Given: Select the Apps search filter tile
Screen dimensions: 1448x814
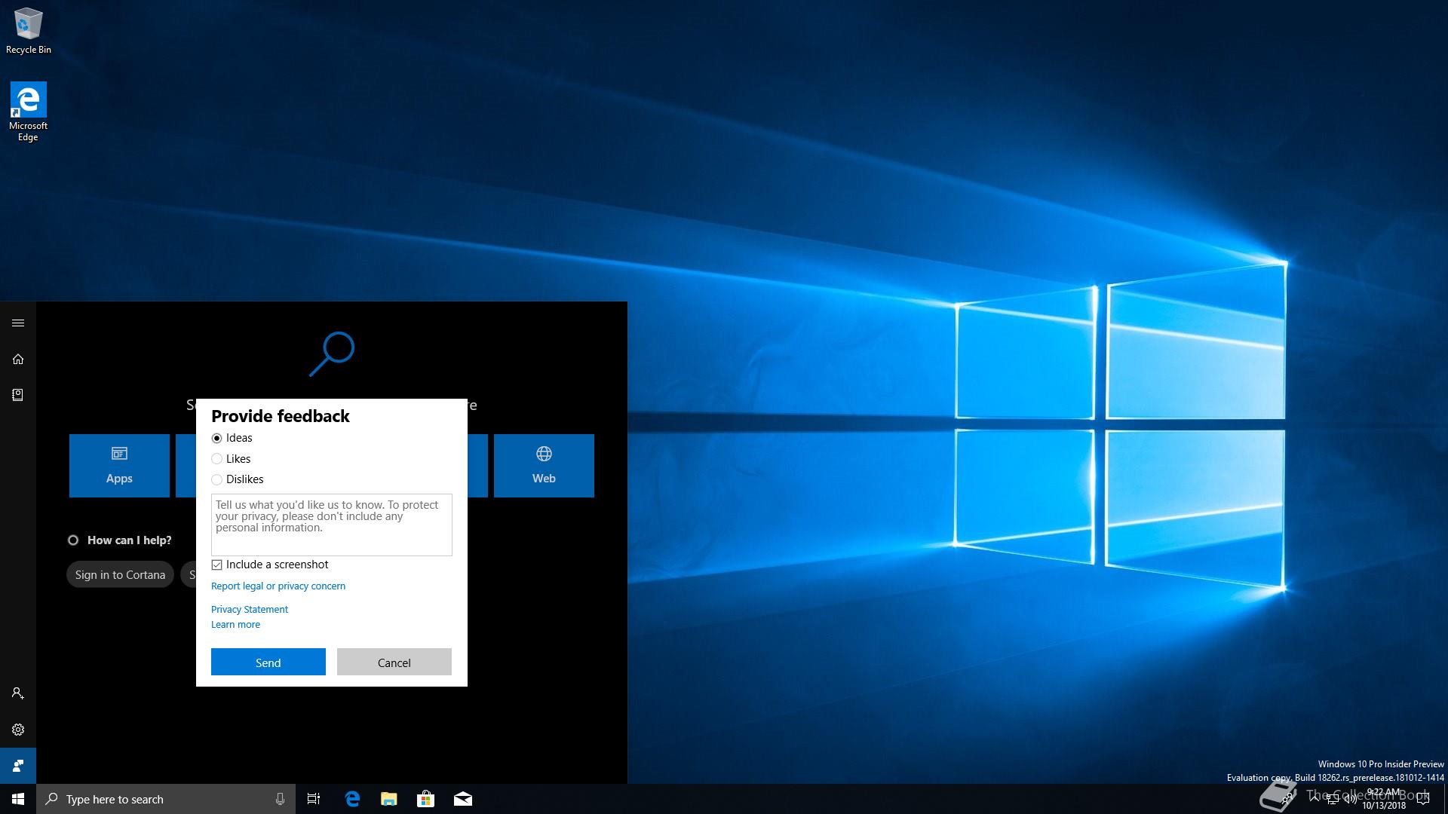Looking at the screenshot, I should tap(119, 466).
